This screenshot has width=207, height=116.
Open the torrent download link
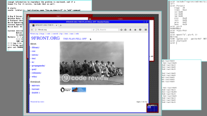click(x=35, y=89)
